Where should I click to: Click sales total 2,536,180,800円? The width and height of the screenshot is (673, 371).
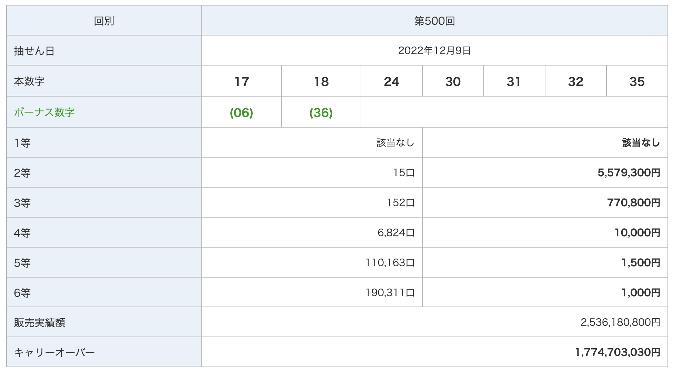click(x=620, y=322)
